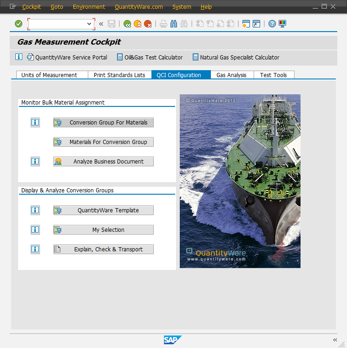Click Conversion Group For Materials button
The image size is (347, 348).
104,122
